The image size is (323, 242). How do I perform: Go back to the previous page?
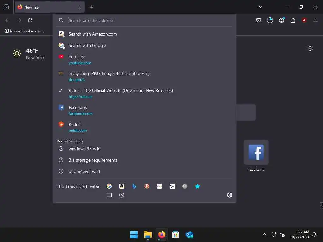[8, 20]
